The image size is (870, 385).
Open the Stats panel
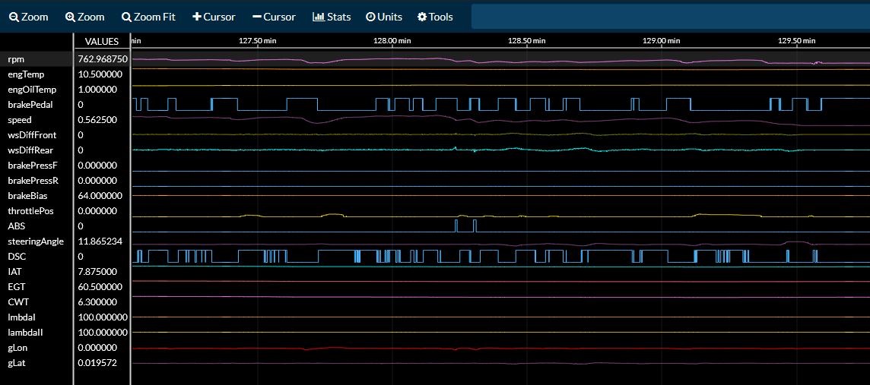pos(332,17)
